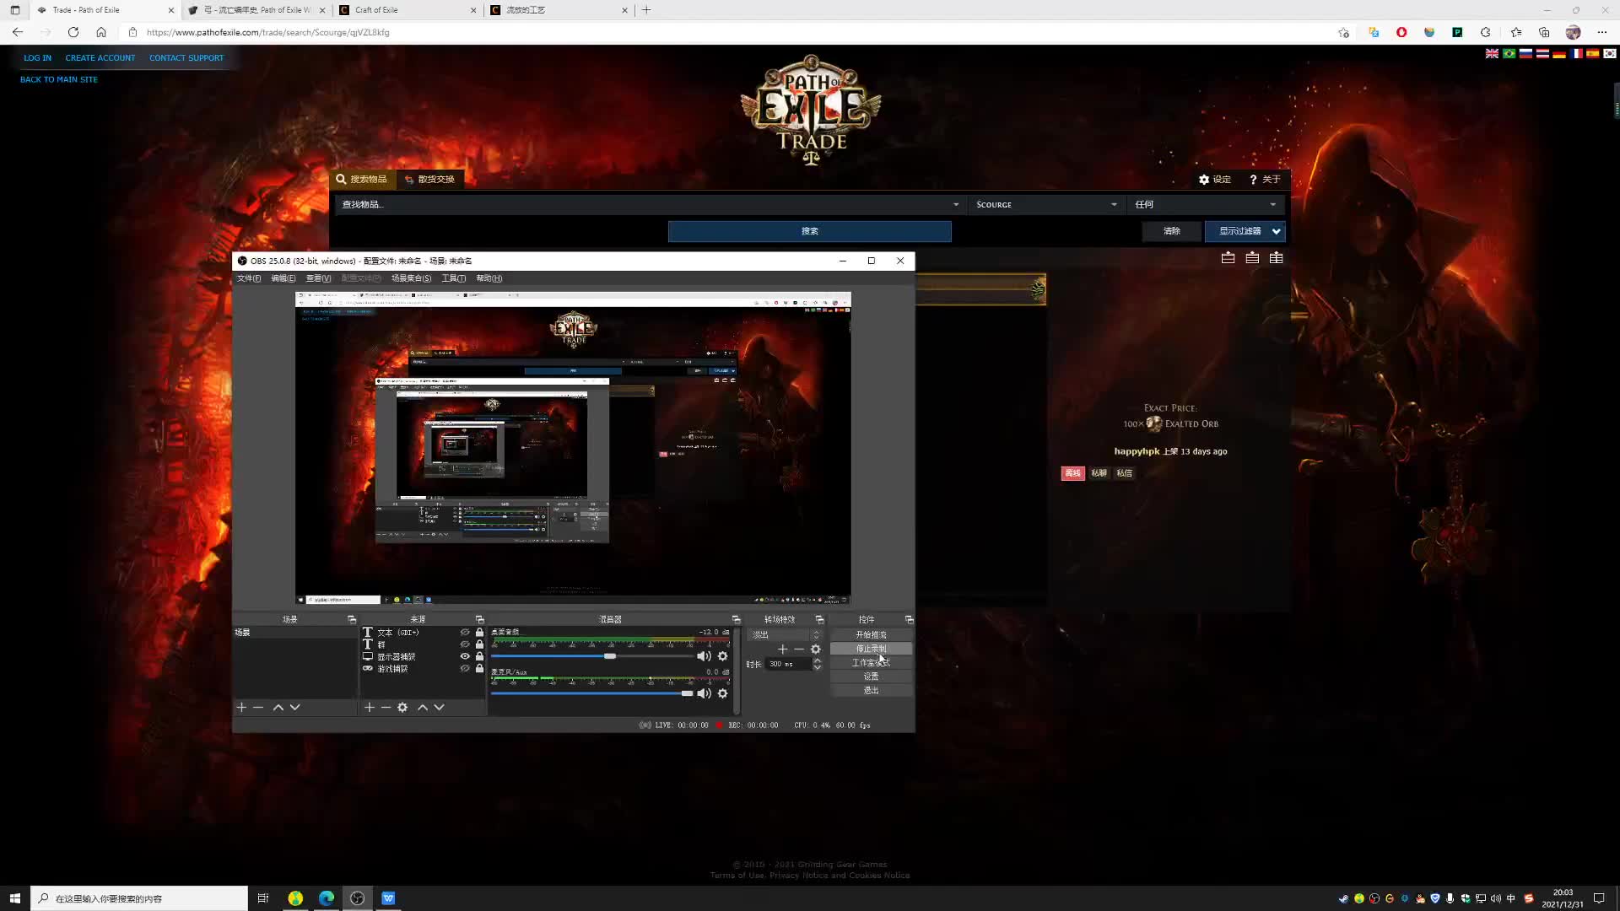Add a scene transition with plus icon
1620x911 pixels.
pos(782,649)
